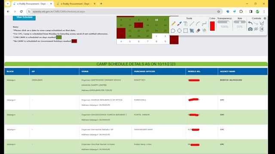
Task: Redo the annotation stroke
Action: click(256, 23)
